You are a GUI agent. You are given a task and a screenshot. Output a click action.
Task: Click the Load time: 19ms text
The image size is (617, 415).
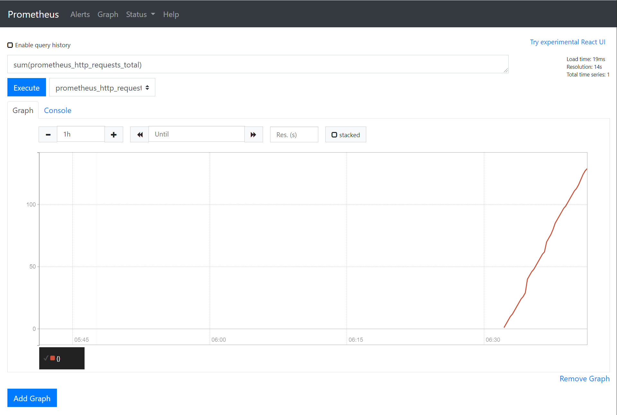pos(586,59)
